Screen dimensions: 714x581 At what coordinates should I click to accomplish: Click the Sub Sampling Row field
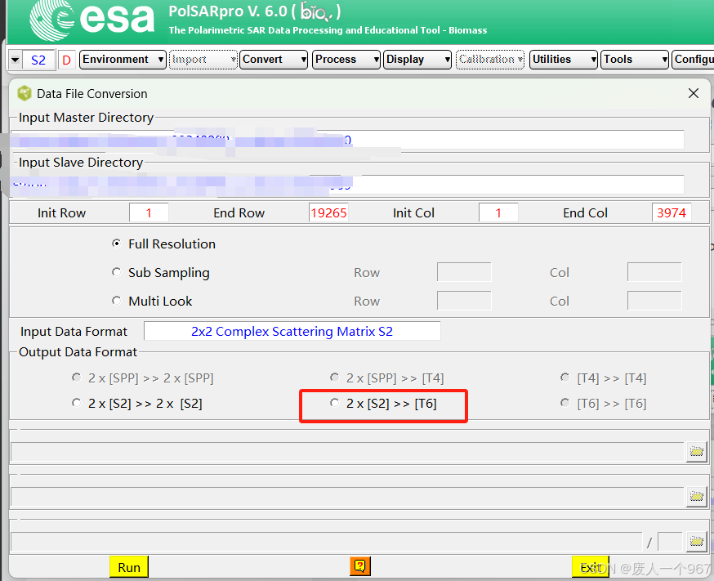[464, 272]
